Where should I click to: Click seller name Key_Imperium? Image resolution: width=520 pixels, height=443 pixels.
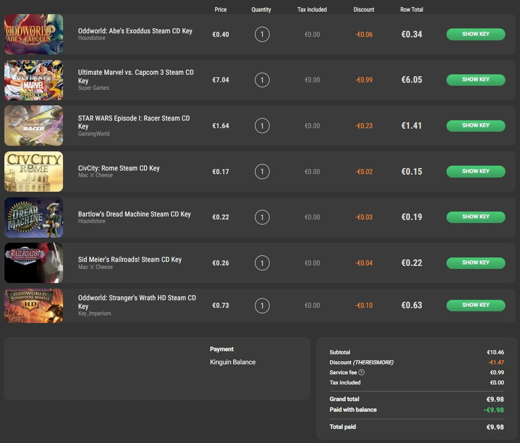click(94, 313)
